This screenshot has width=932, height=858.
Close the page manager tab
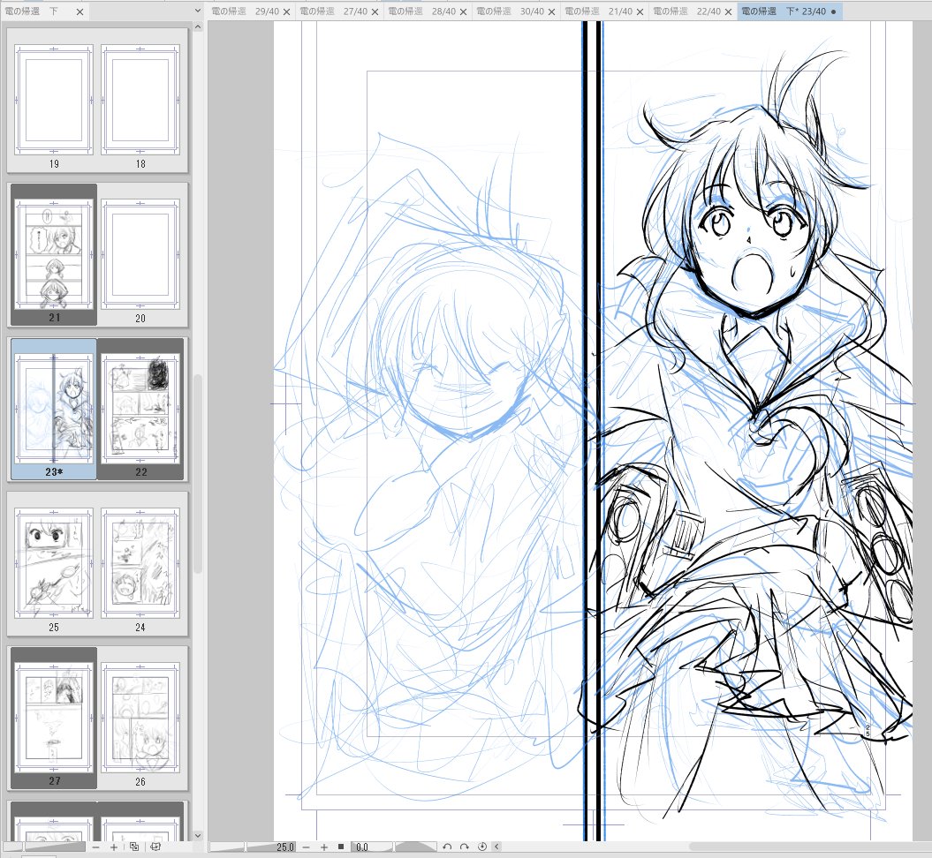coord(80,11)
